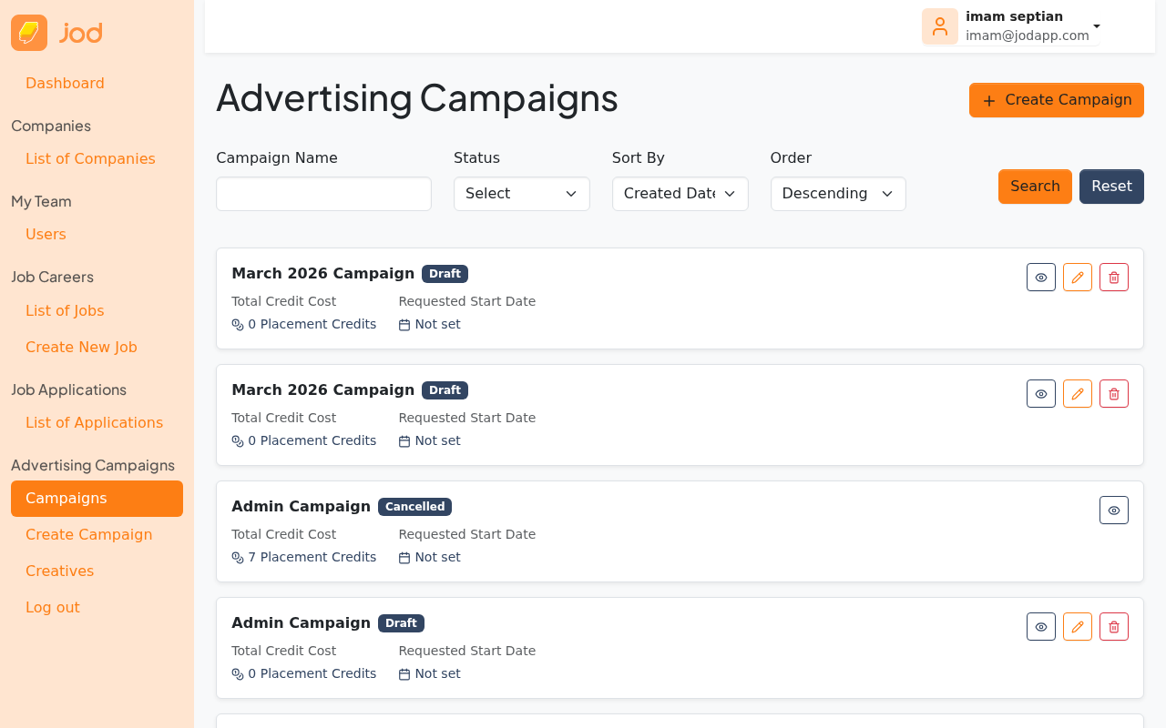The width and height of the screenshot is (1166, 728).
Task: Click the Create Campaign button
Action: 1056,99
